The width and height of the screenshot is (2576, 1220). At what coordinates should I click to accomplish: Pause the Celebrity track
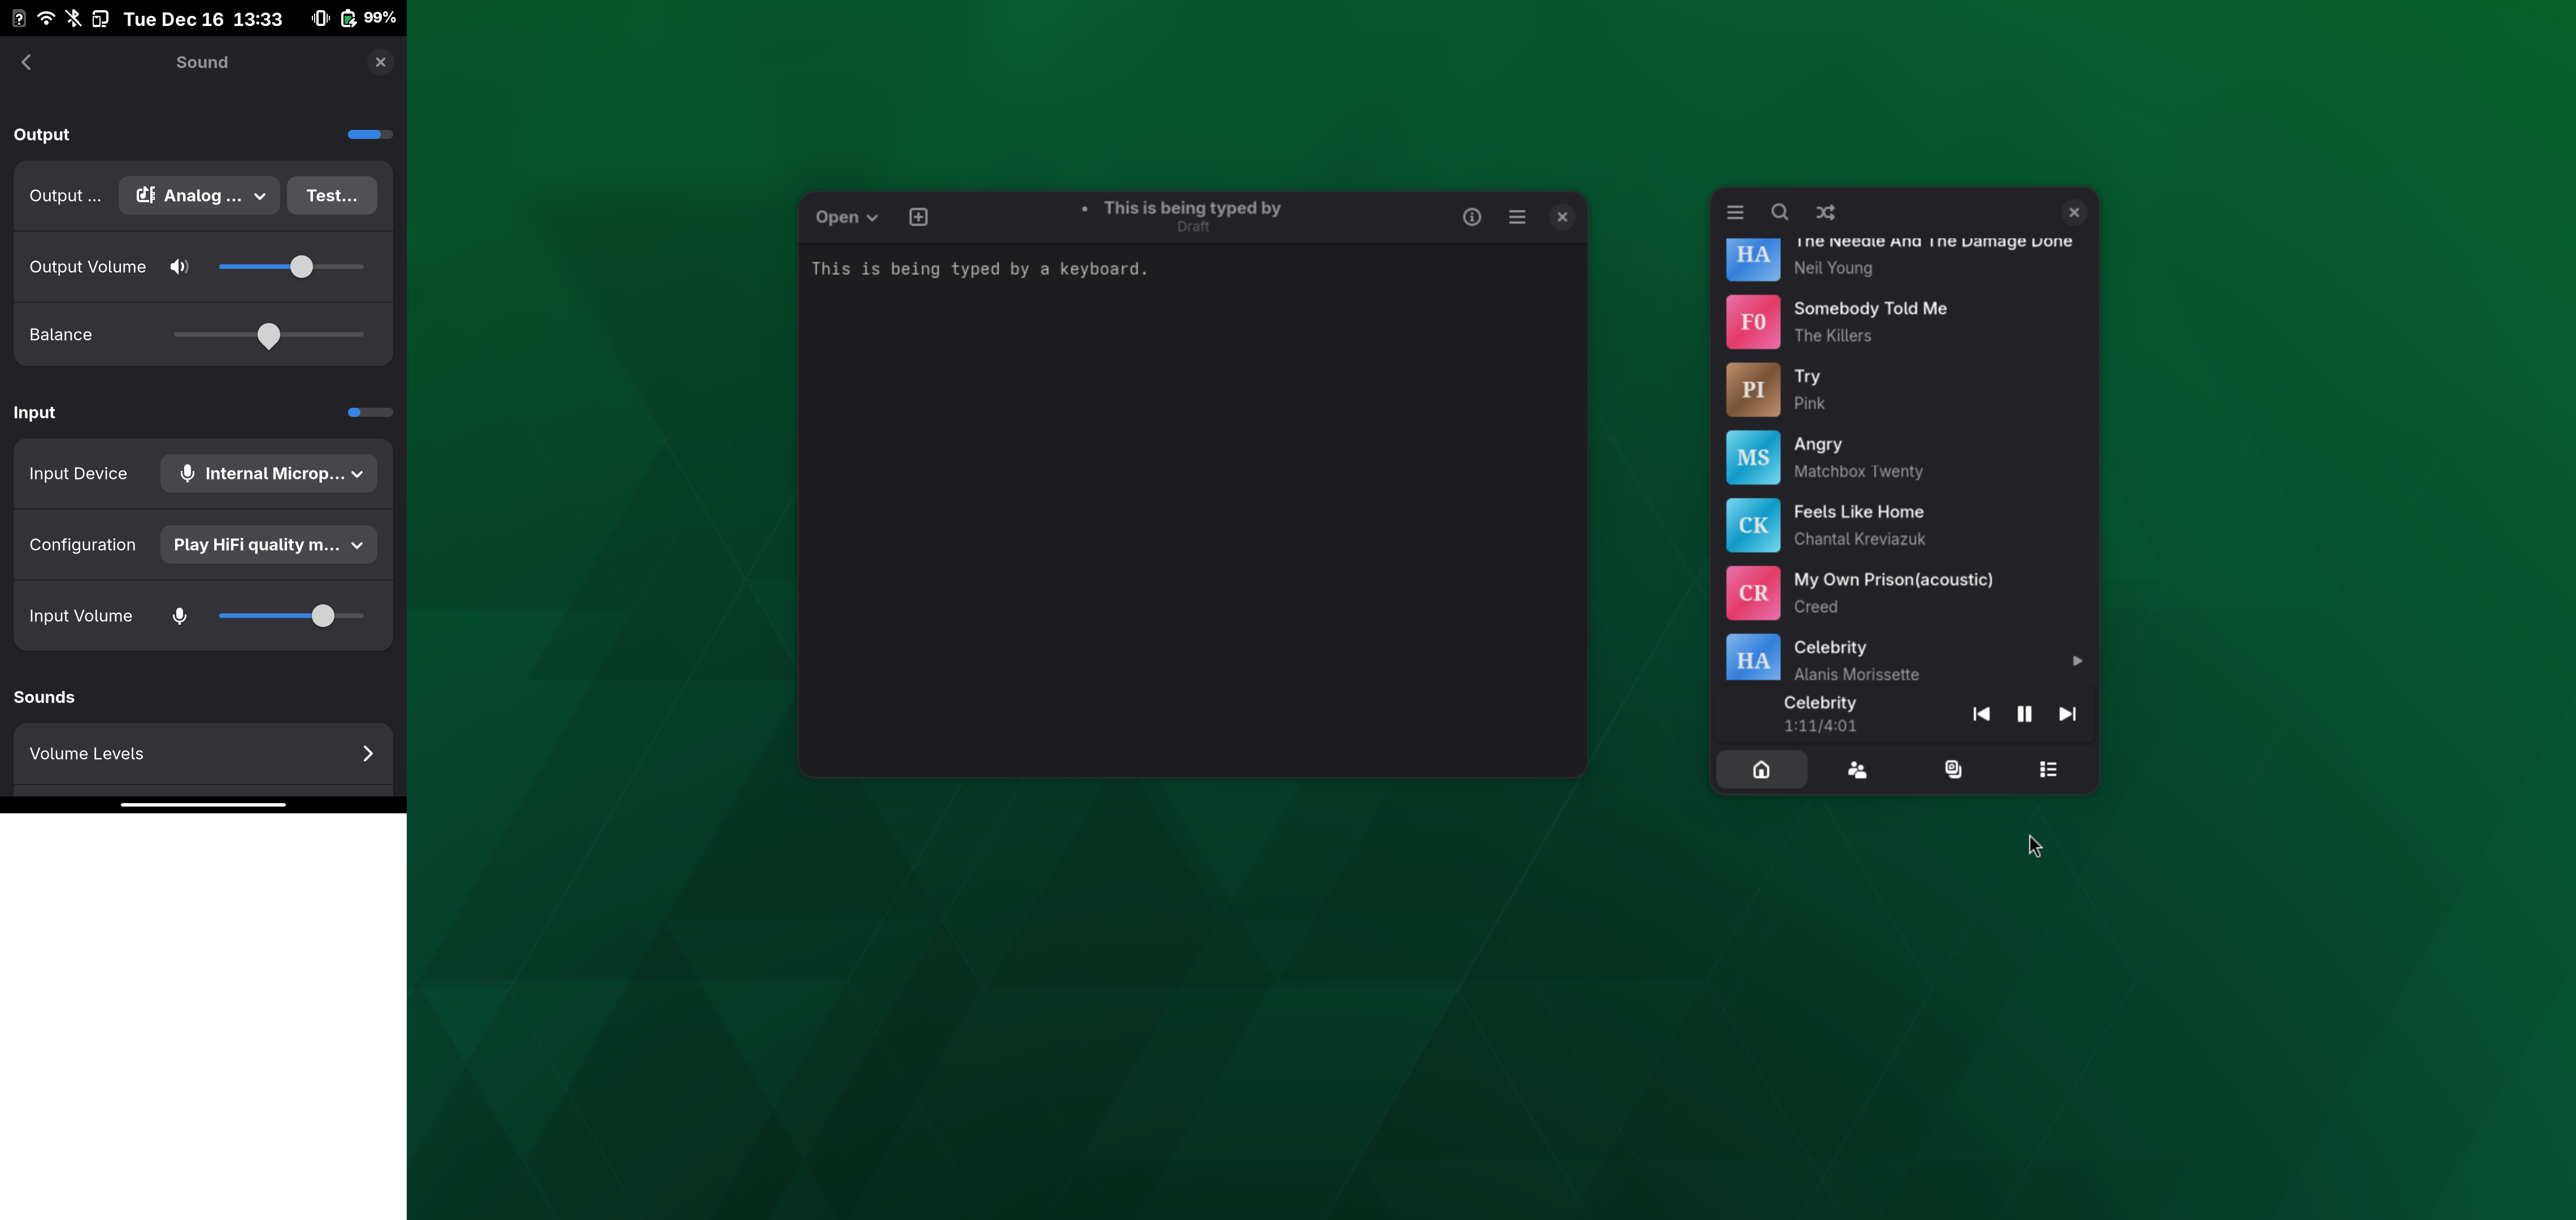[2024, 714]
